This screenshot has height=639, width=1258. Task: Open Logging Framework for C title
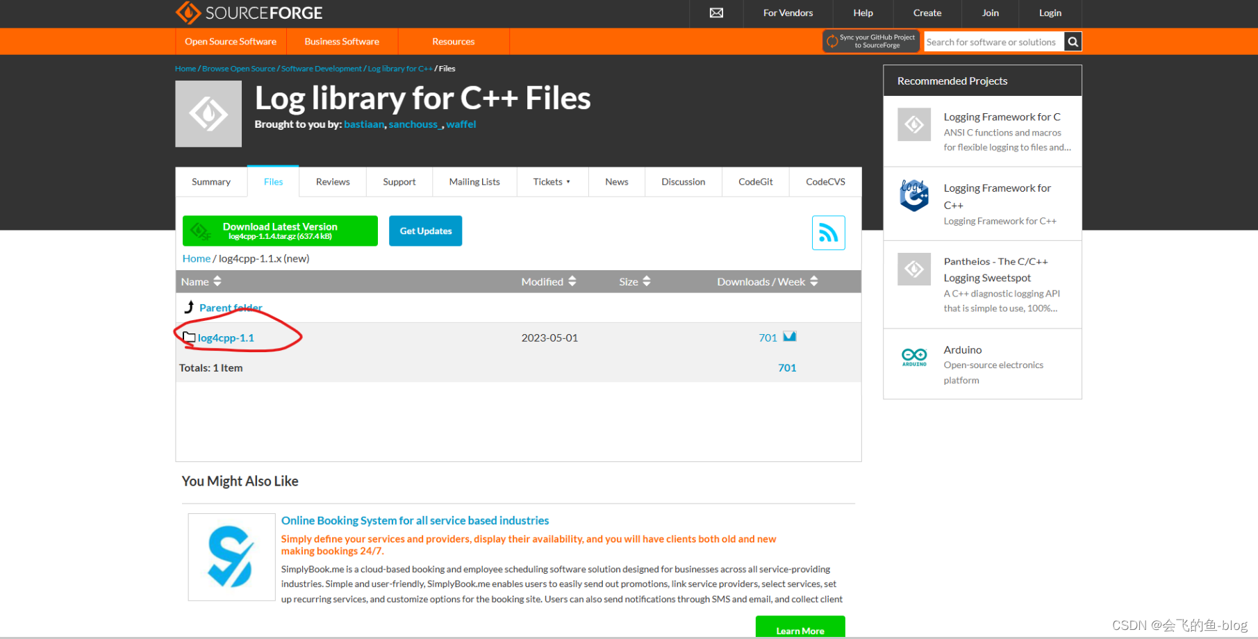pyautogui.click(x=1002, y=117)
